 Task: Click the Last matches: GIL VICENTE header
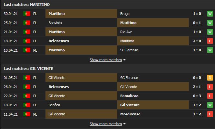tap(28, 69)
